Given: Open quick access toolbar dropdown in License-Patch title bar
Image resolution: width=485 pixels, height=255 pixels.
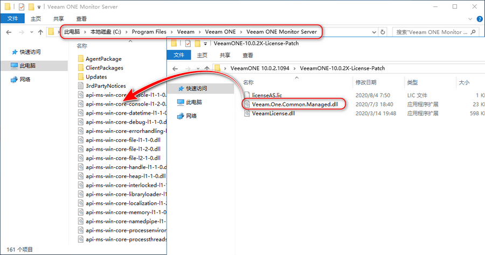Looking at the screenshot, I should pos(205,44).
